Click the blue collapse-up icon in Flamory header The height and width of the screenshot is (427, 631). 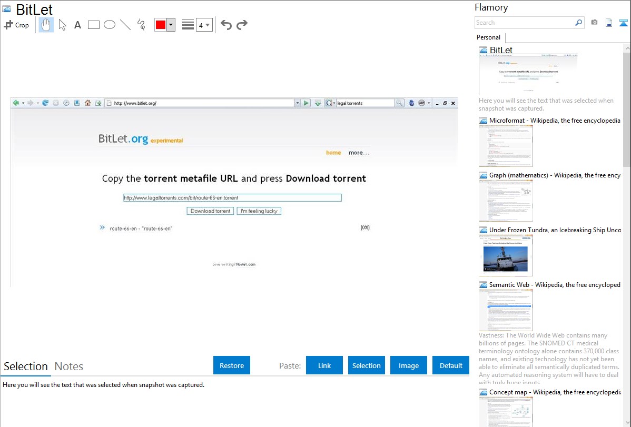(623, 23)
